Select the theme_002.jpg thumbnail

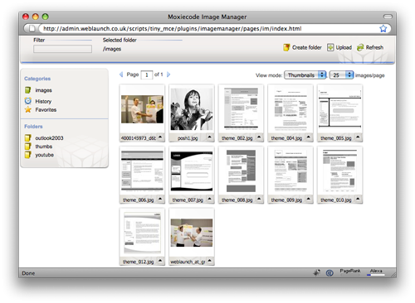pyautogui.click(x=241, y=108)
